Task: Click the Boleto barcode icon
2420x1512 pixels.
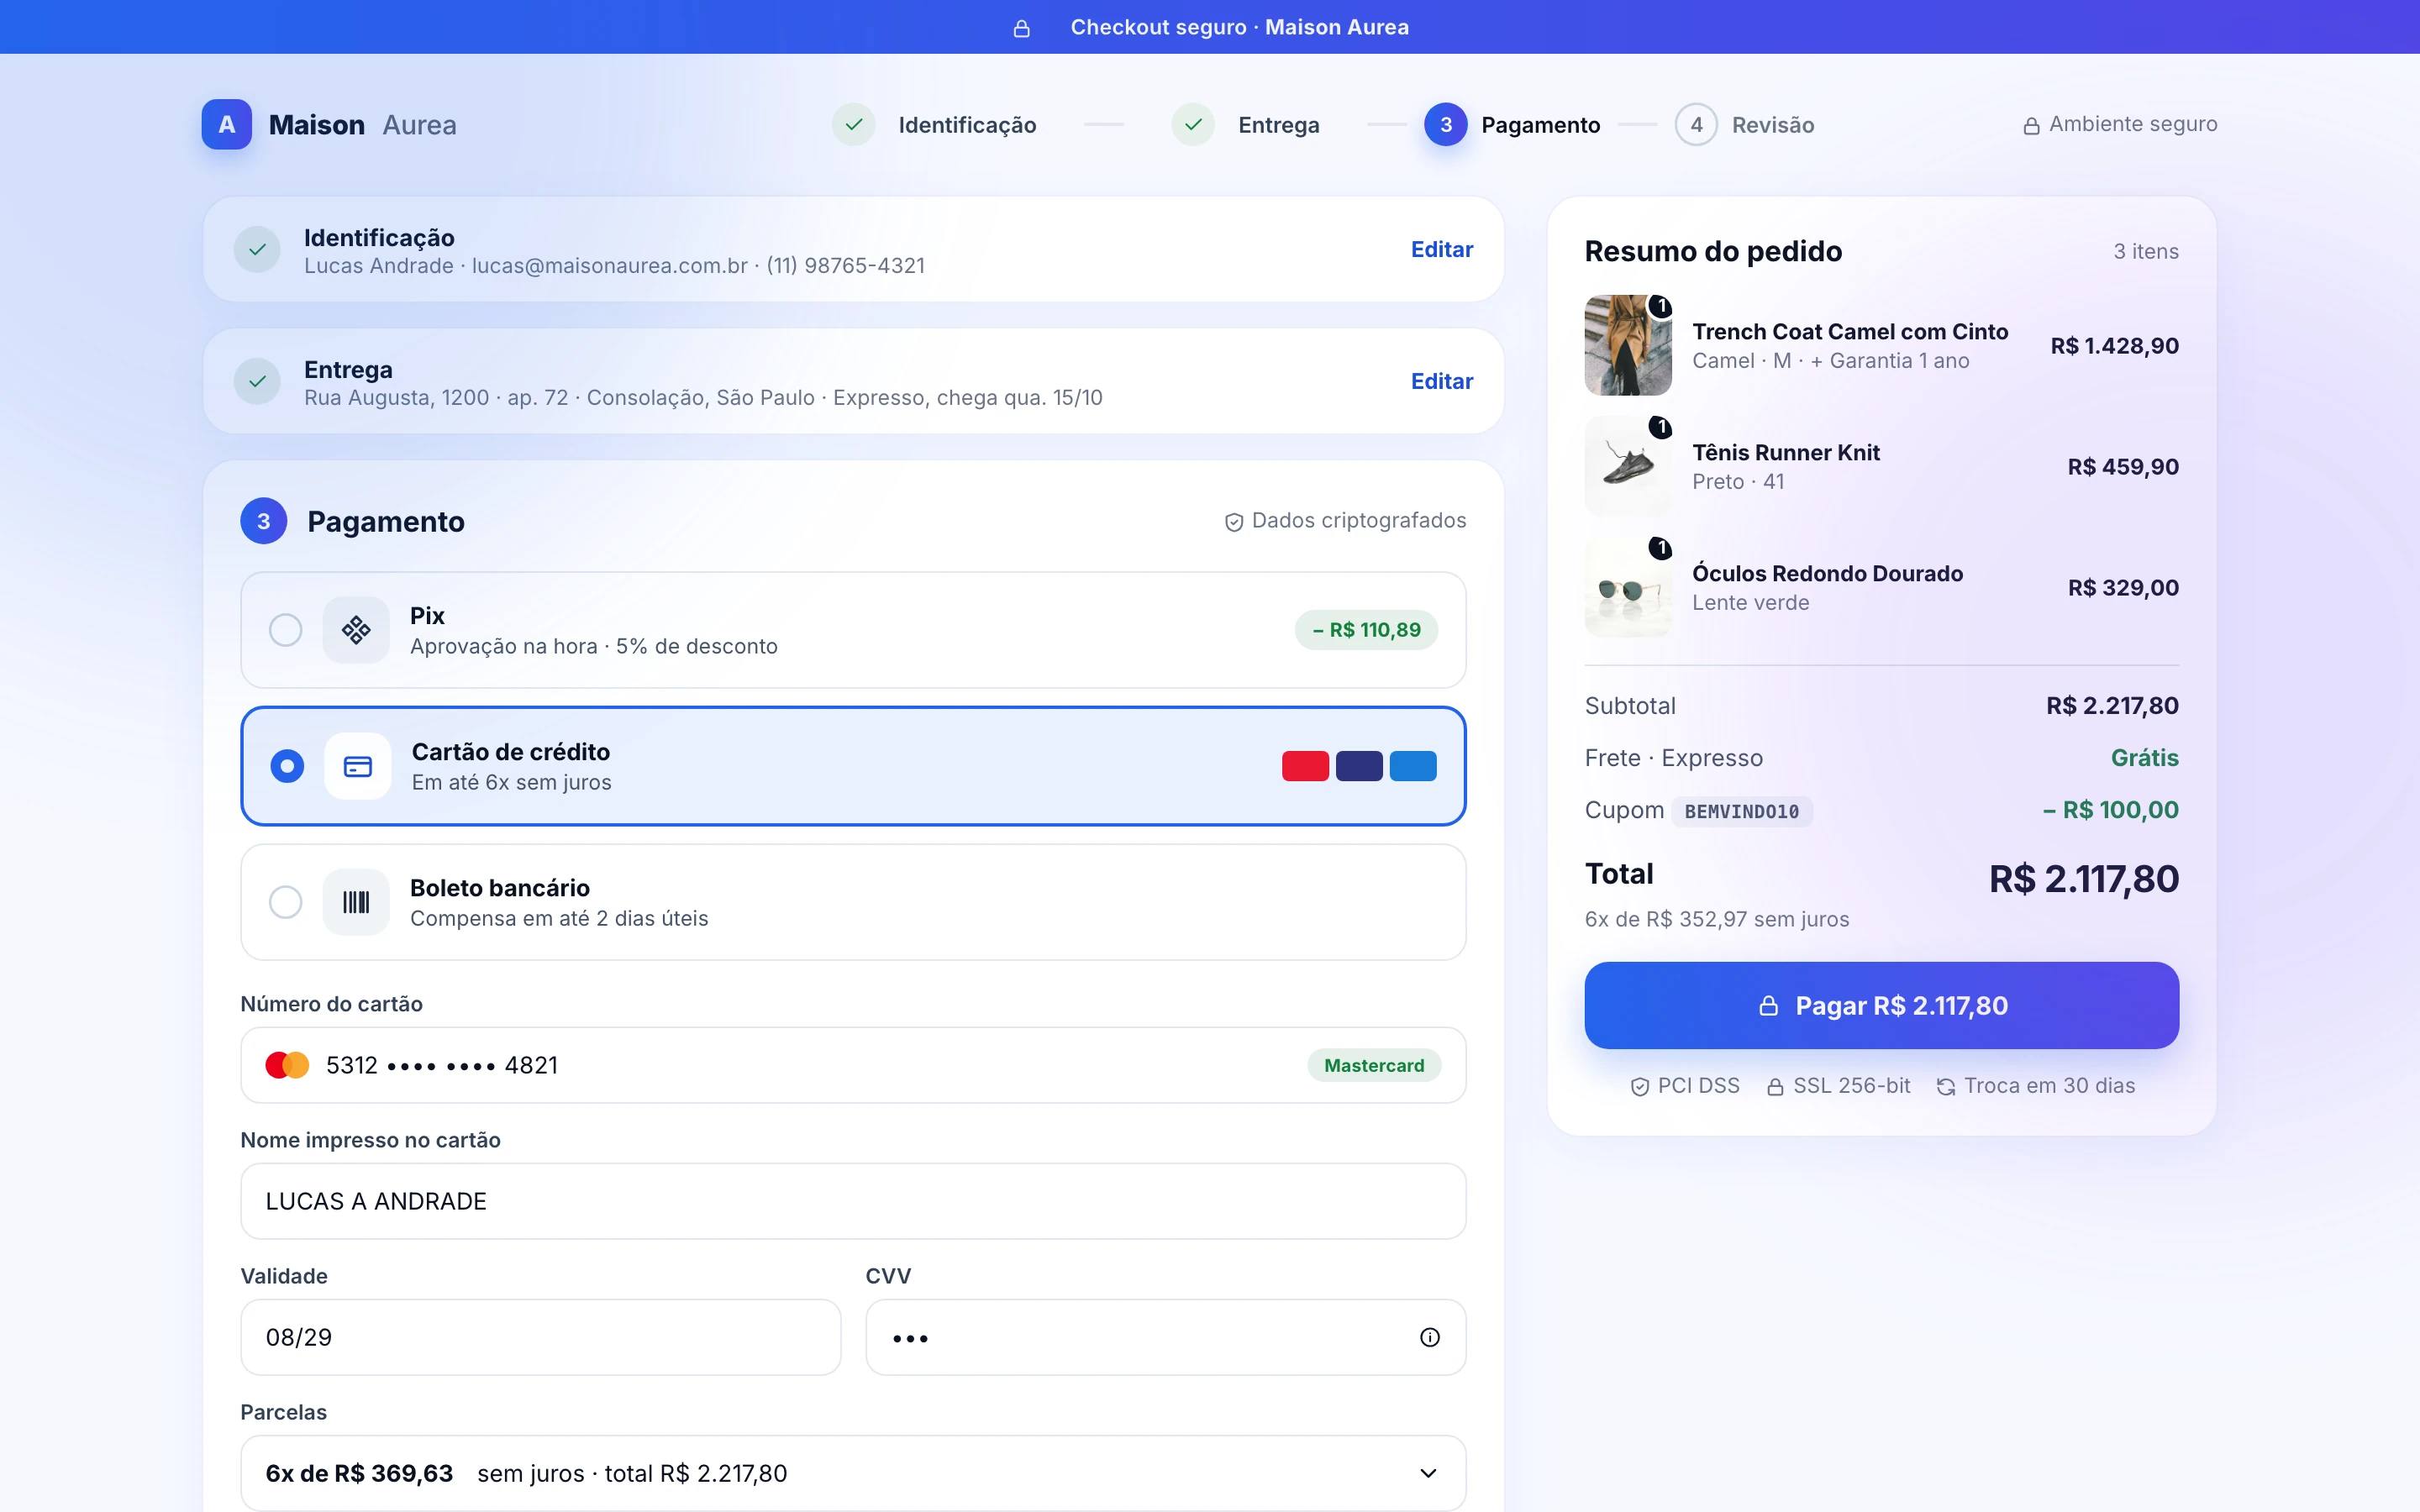Action: [x=356, y=902]
